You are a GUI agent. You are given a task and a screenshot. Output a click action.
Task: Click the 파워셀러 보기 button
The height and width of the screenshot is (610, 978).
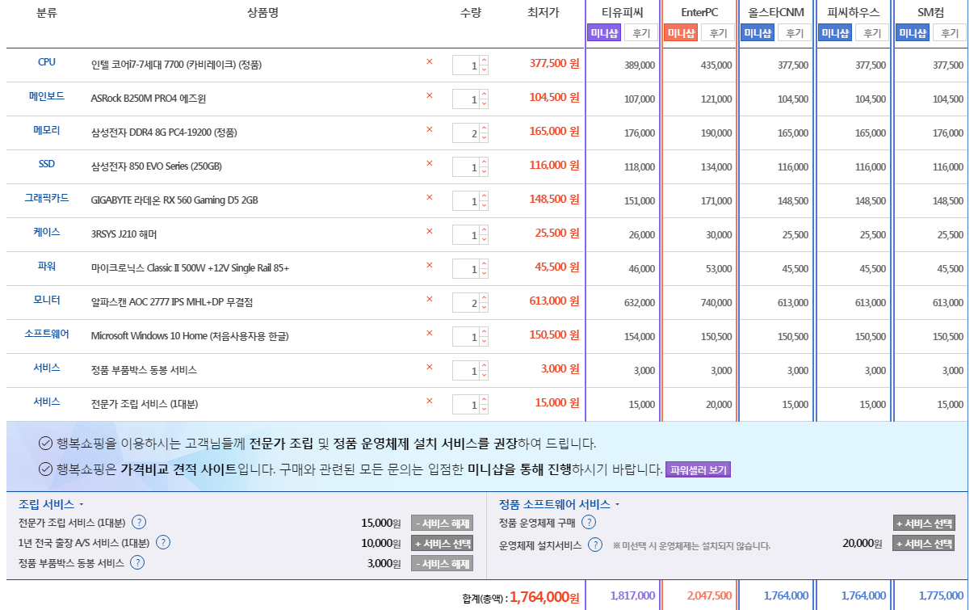(x=698, y=470)
